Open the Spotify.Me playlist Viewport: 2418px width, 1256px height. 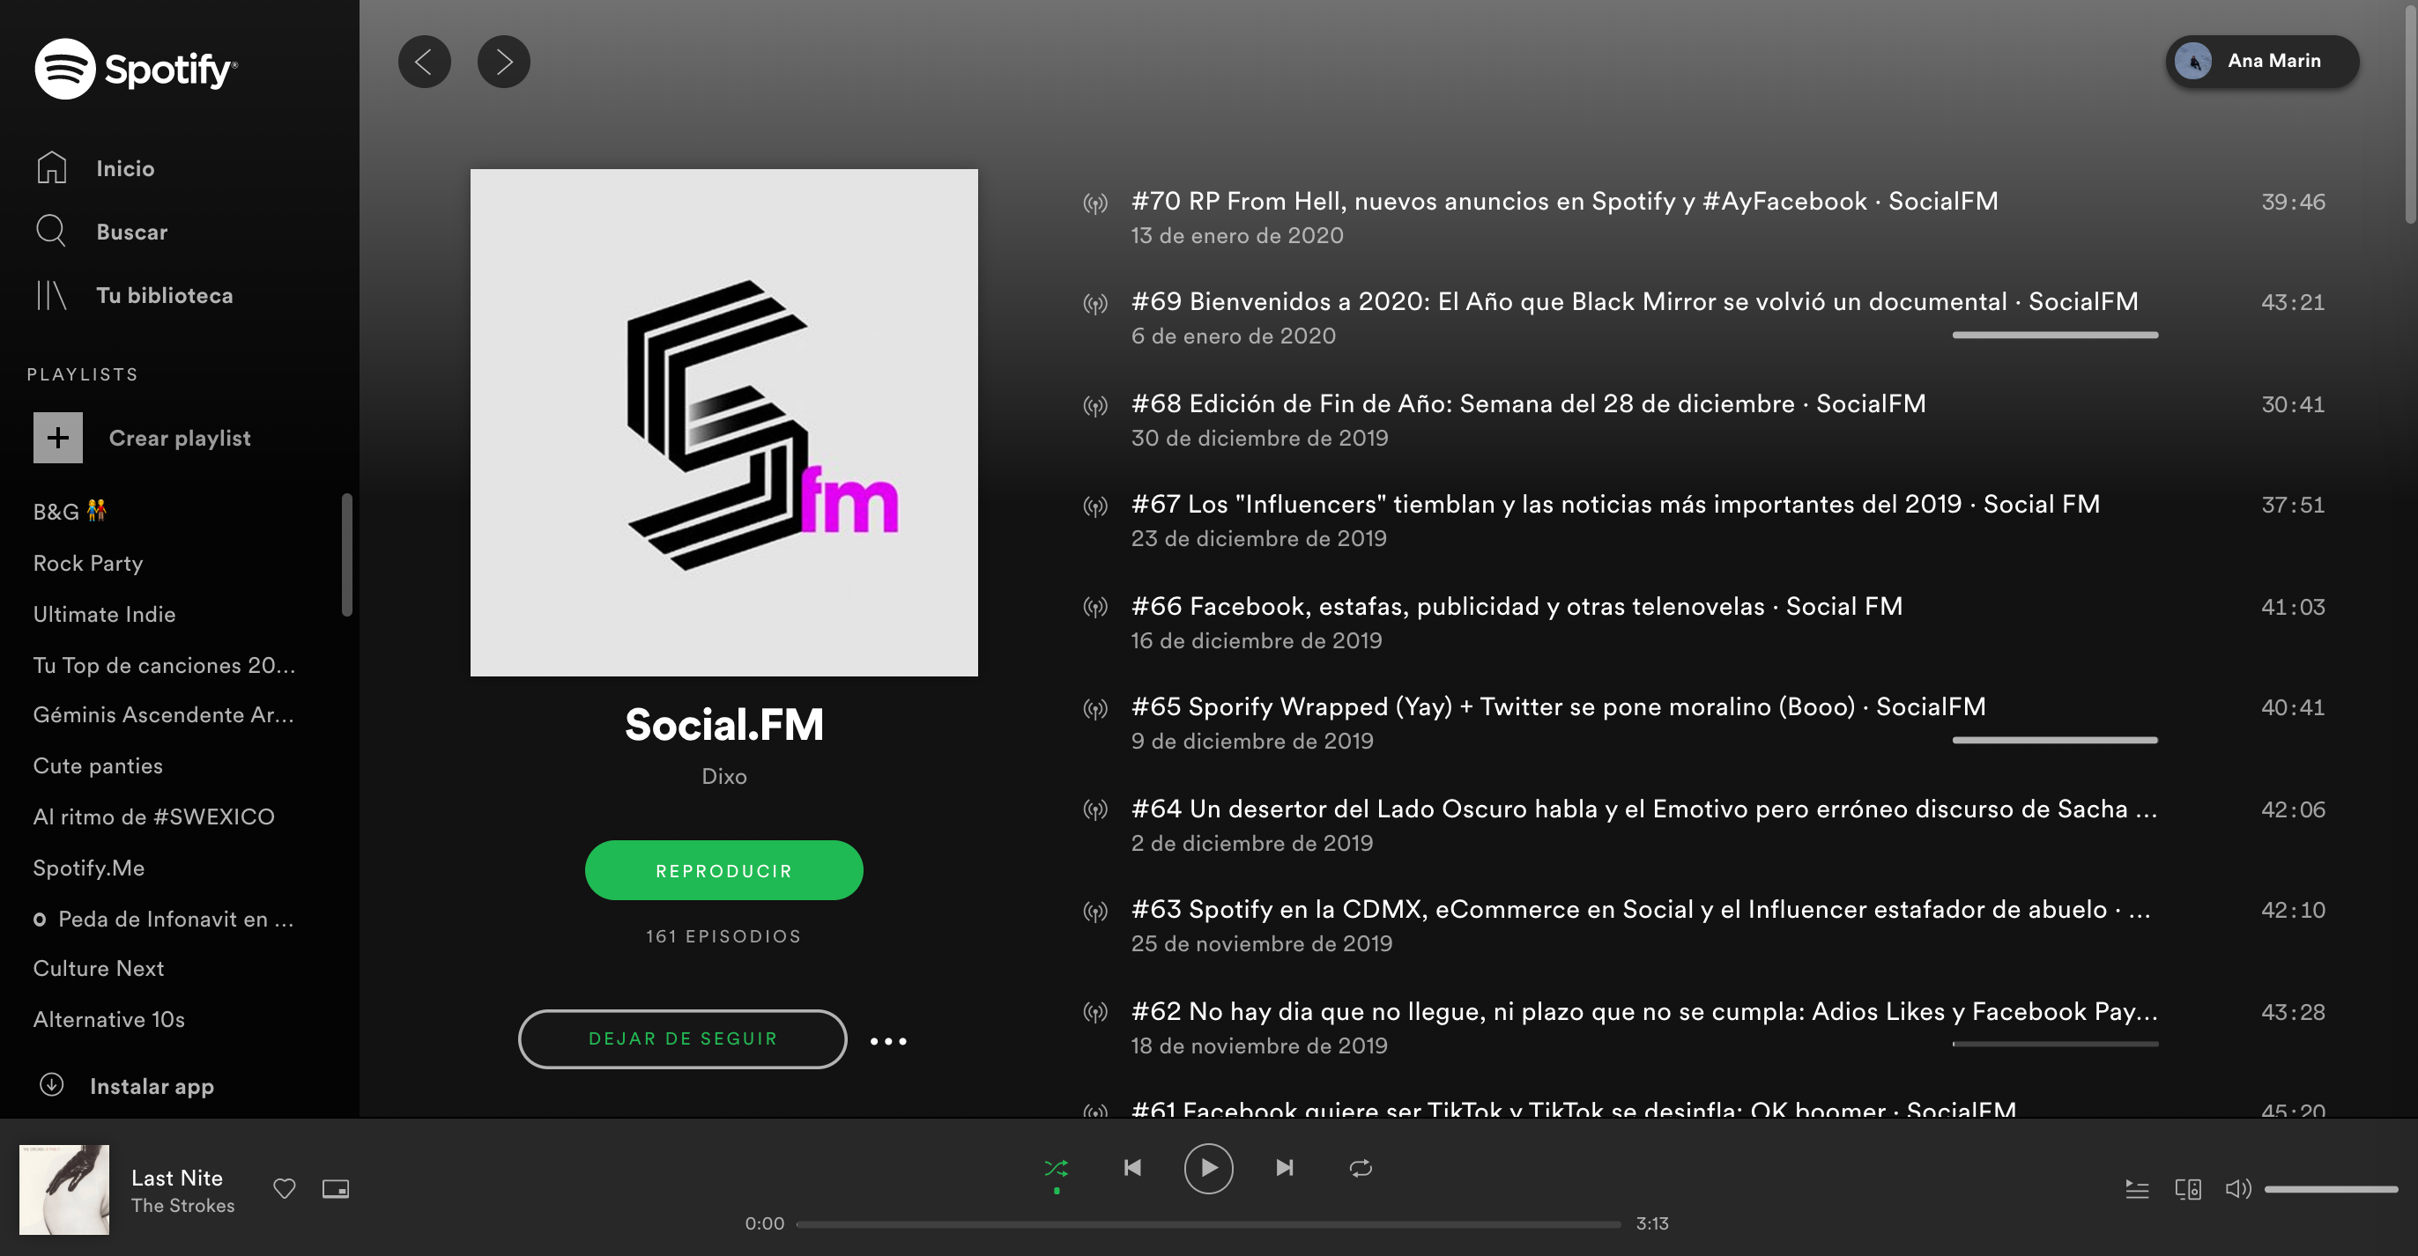click(89, 868)
